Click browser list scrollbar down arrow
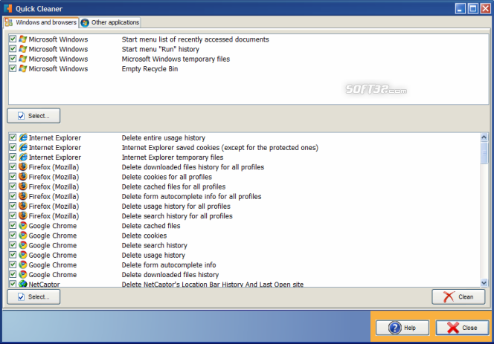This screenshot has height=344, width=494. [x=484, y=282]
